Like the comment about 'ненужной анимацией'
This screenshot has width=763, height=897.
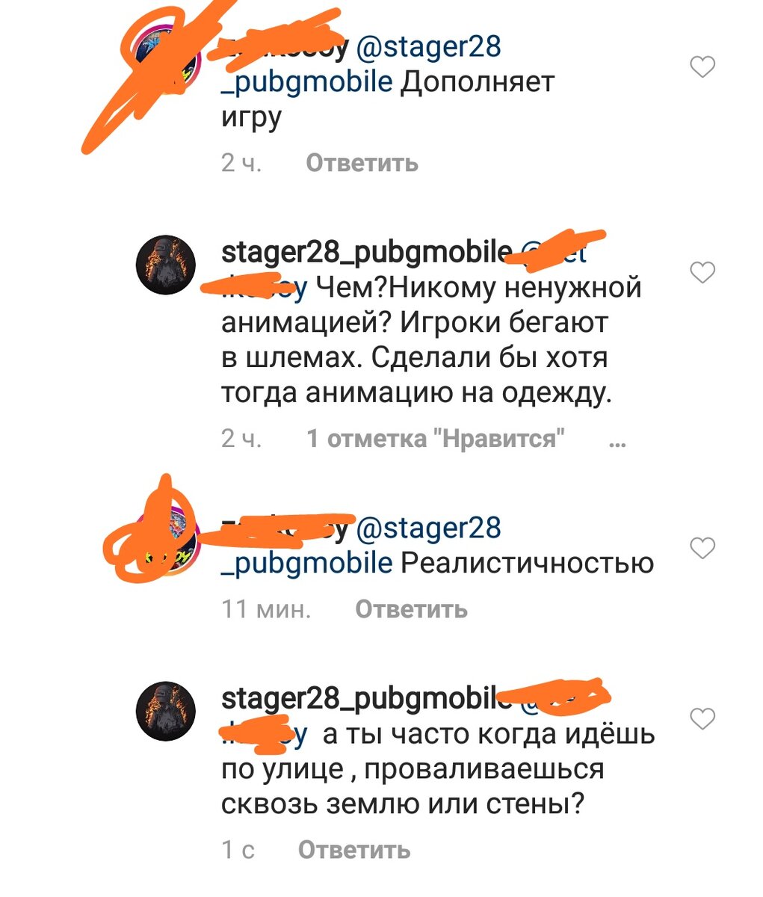coord(702,272)
